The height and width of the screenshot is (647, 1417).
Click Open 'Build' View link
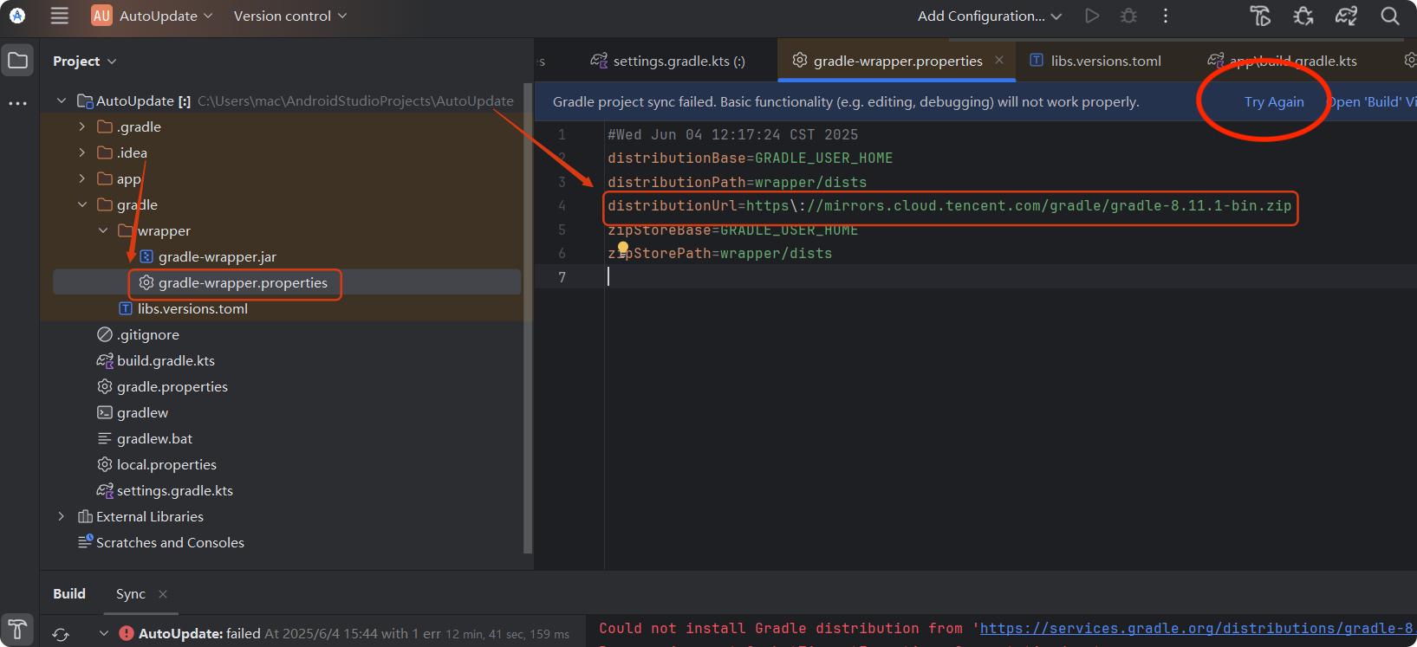[x=1372, y=101]
